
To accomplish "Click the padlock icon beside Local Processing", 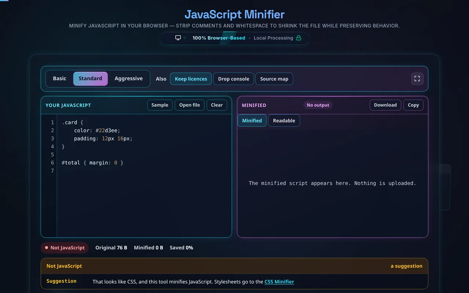I will click(299, 38).
